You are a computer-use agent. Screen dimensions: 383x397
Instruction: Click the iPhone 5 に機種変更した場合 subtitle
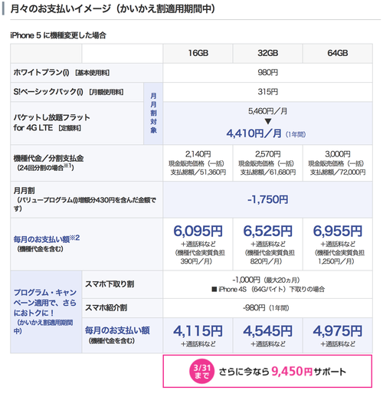click(x=58, y=35)
